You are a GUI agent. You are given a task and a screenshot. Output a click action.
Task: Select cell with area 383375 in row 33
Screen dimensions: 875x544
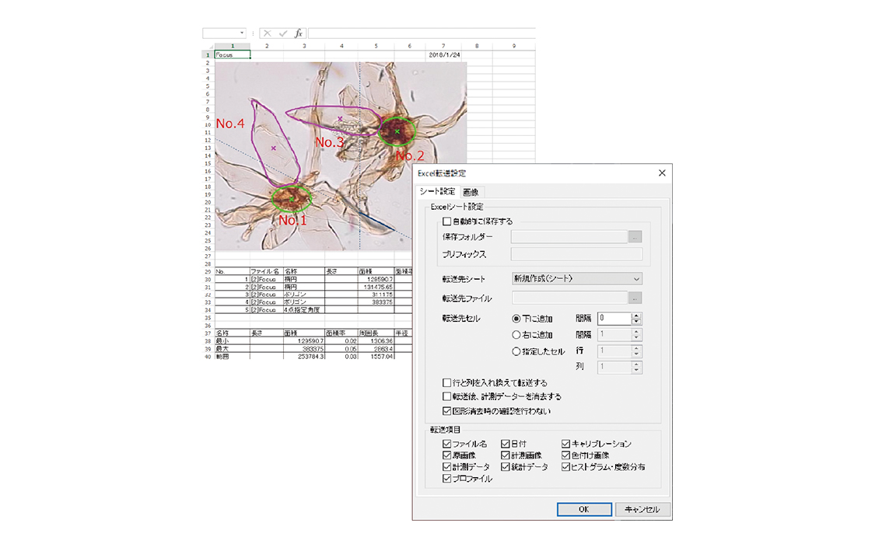(376, 302)
